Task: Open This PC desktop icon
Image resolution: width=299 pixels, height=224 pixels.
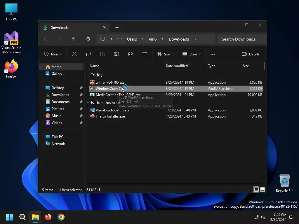Action: point(11,12)
